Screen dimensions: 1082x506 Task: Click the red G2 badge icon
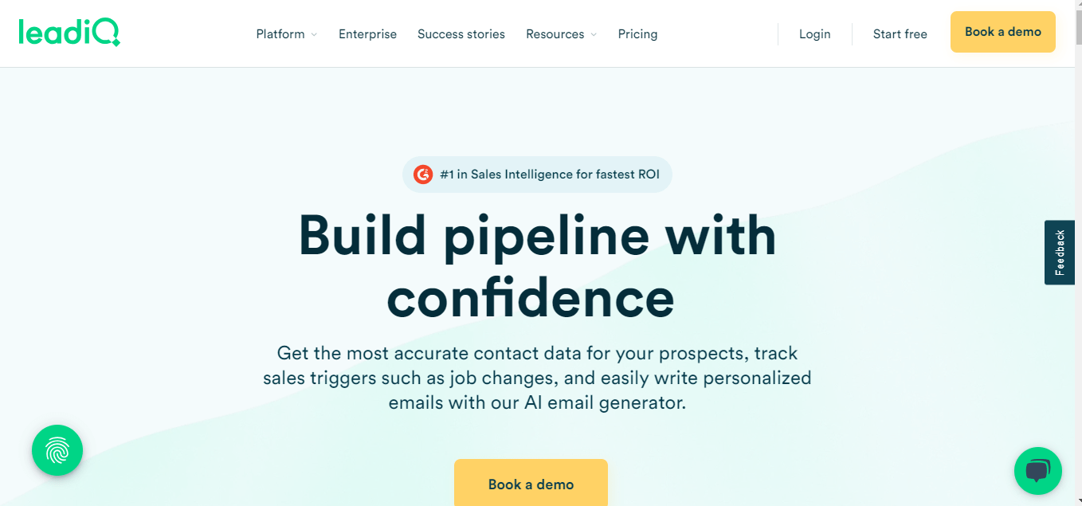pos(423,175)
